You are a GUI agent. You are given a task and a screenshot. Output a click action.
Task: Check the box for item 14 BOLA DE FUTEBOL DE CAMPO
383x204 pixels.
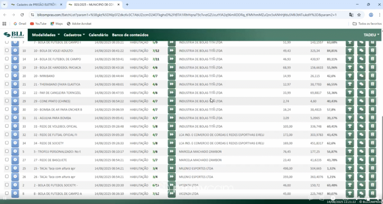(x=7, y=59)
